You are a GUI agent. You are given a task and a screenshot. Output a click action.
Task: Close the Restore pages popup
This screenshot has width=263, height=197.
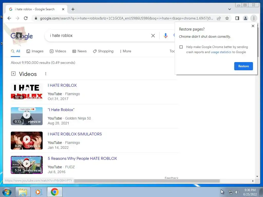(253, 26)
